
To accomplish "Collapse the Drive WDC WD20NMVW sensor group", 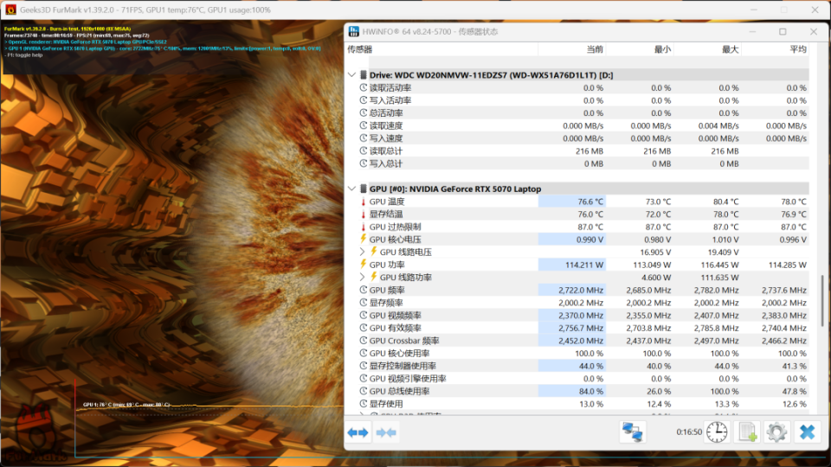I will tap(352, 74).
